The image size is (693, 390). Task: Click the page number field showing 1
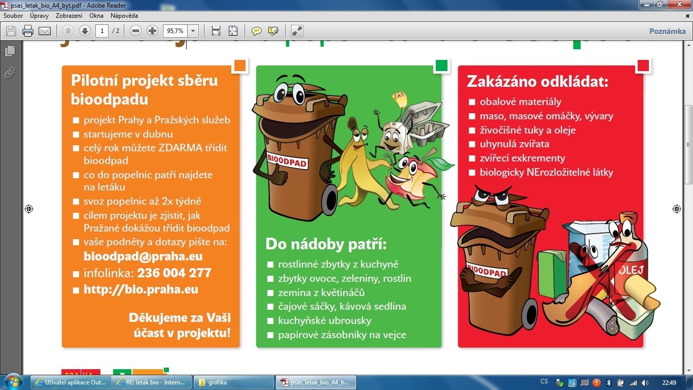click(x=102, y=31)
